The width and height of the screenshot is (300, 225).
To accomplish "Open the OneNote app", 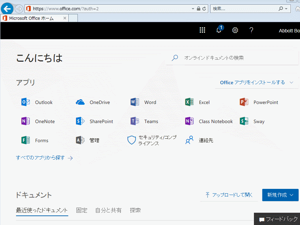I will coord(38,121).
